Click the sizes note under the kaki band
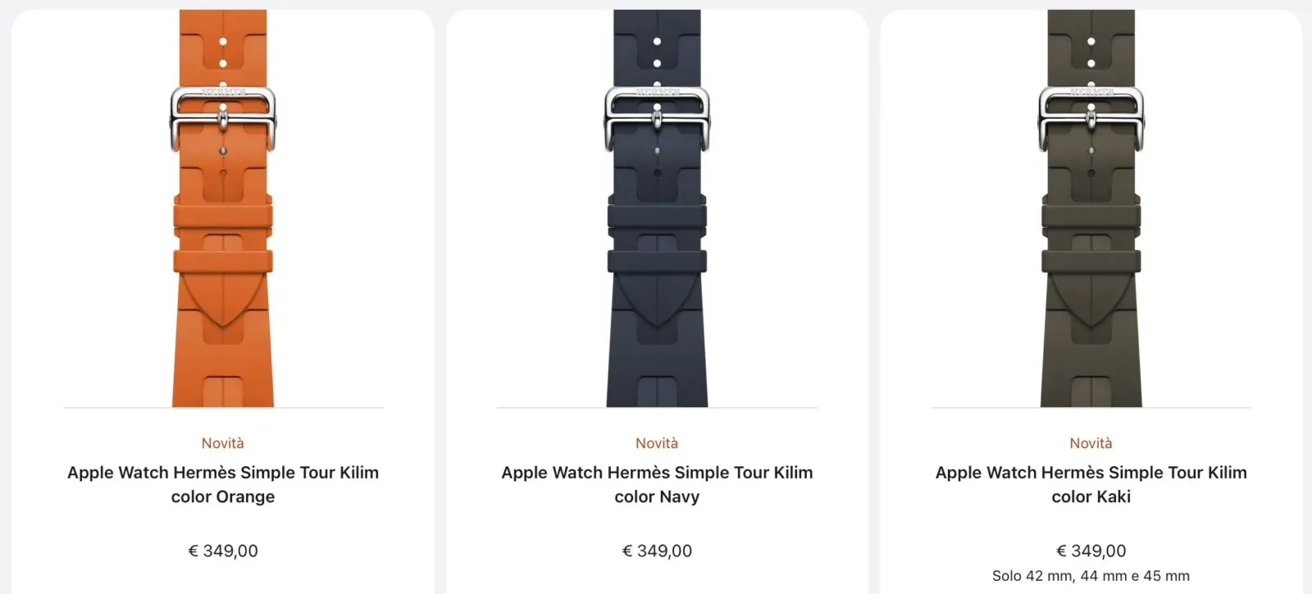The width and height of the screenshot is (1312, 594). click(x=1091, y=576)
